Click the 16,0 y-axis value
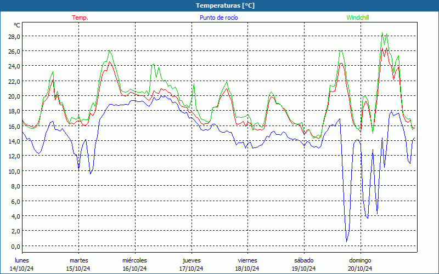This screenshot has width=439, height=274. [x=14, y=126]
